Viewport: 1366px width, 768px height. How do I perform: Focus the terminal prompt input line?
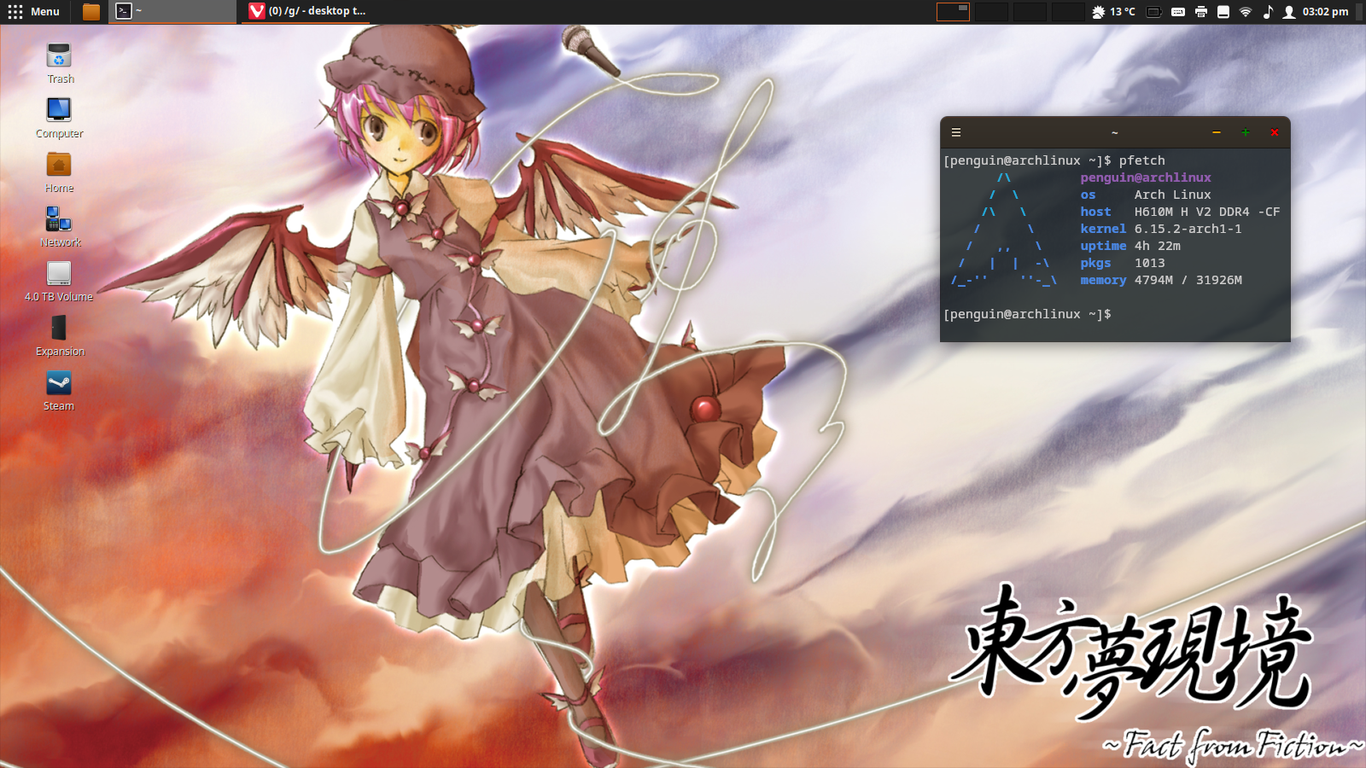(x=1115, y=314)
